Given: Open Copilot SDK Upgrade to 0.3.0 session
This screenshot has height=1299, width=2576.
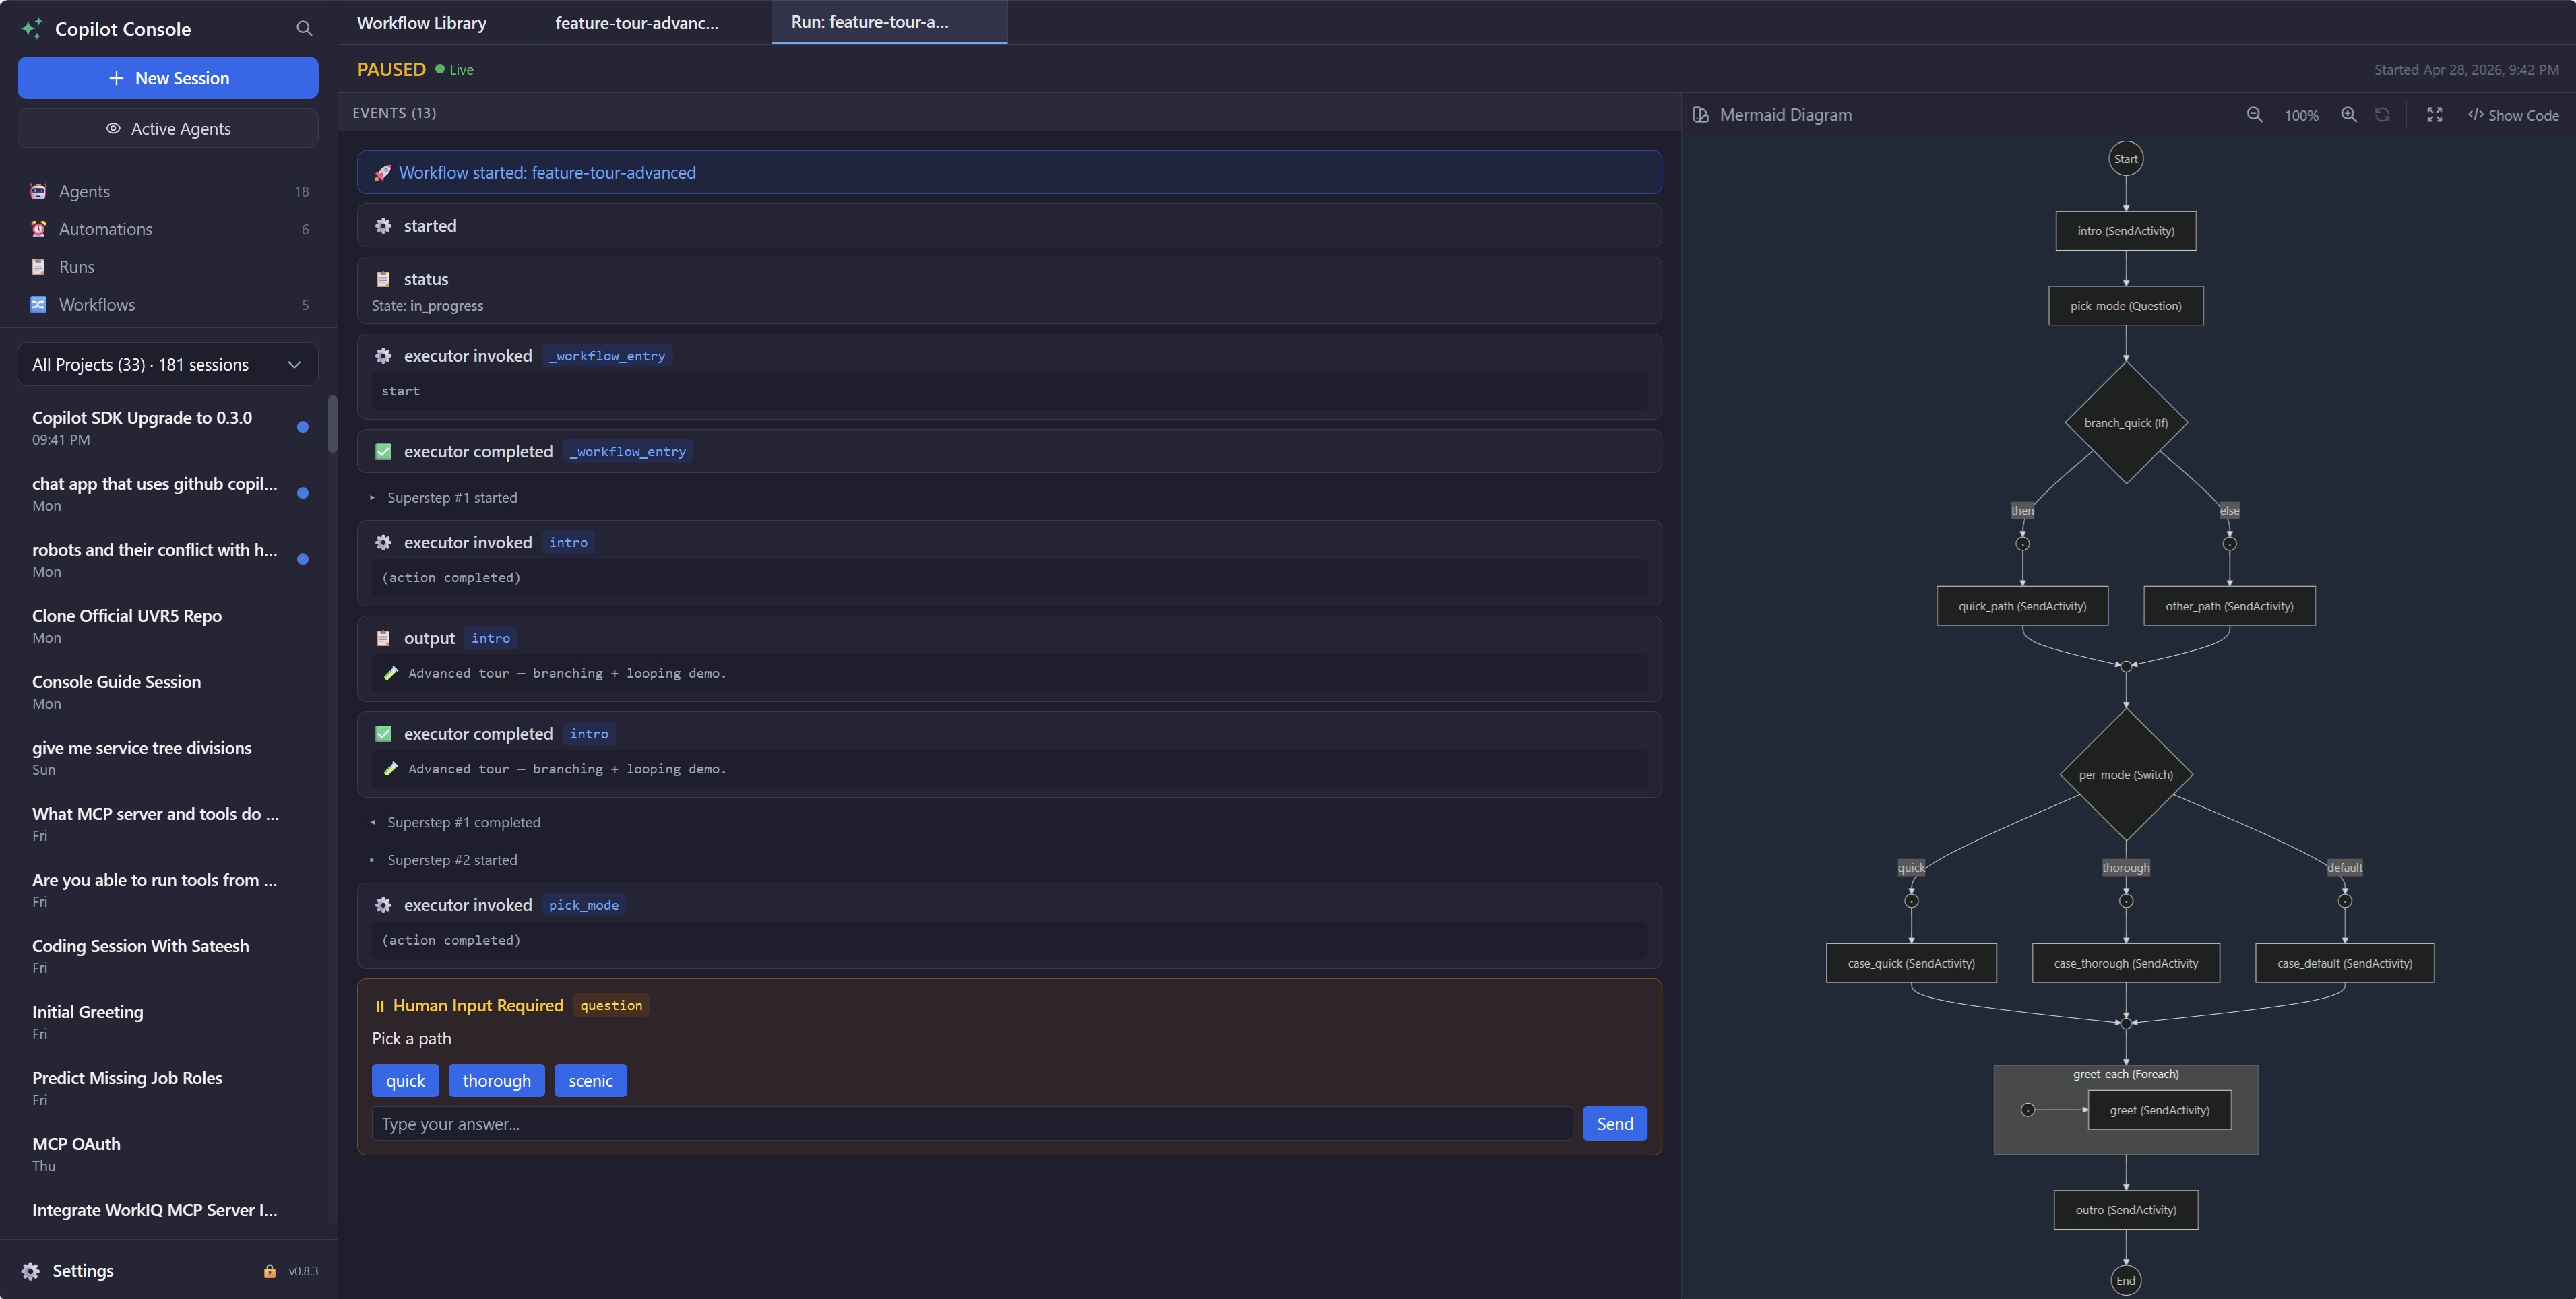Looking at the screenshot, I should (168, 428).
